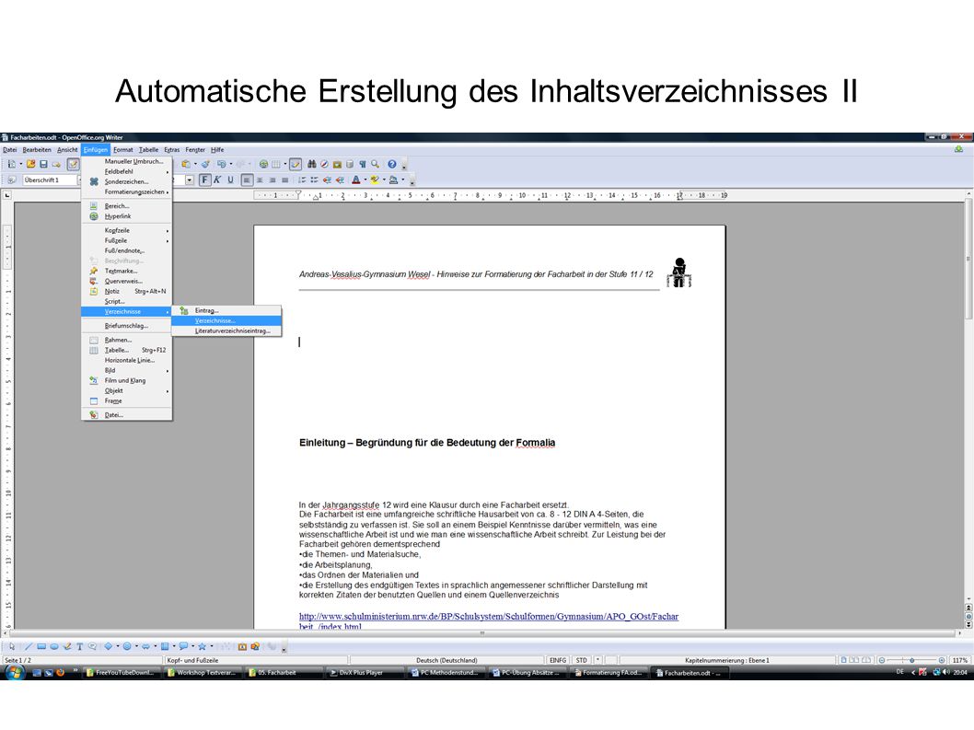The height and width of the screenshot is (730, 974).
Task: Switch to Workshop Textverar... taskbar button
Action: tap(203, 672)
